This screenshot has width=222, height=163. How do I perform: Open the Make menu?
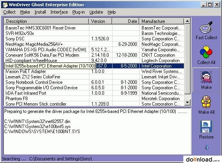pyautogui.click(x=25, y=12)
